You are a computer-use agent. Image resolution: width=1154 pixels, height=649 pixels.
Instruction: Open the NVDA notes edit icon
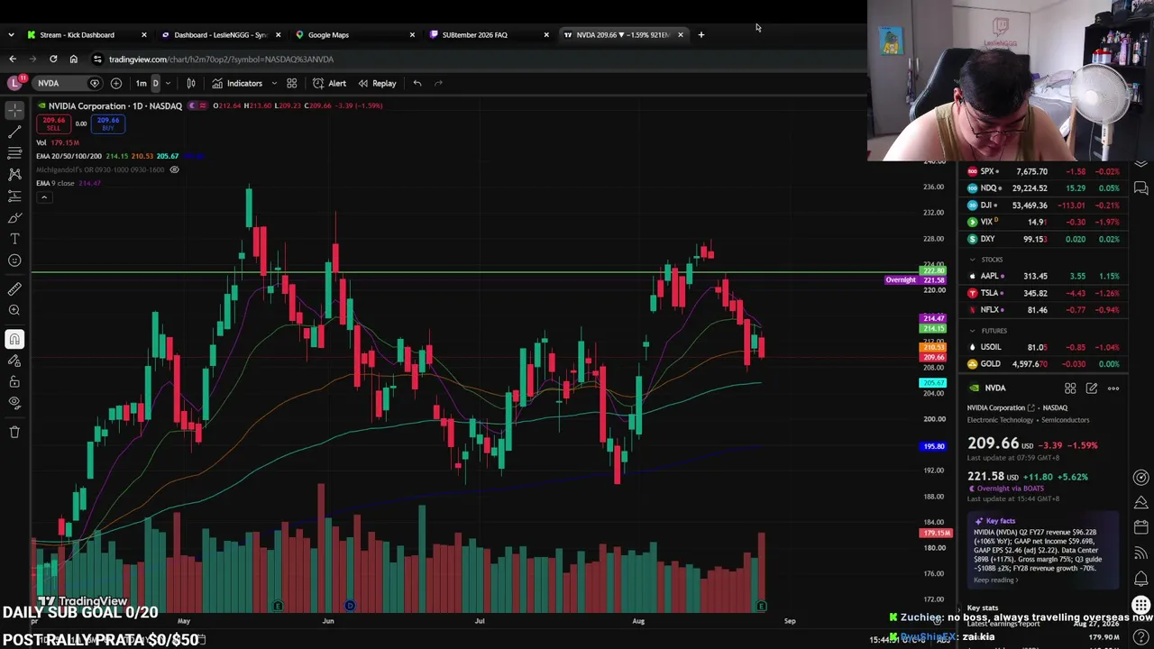1092,388
